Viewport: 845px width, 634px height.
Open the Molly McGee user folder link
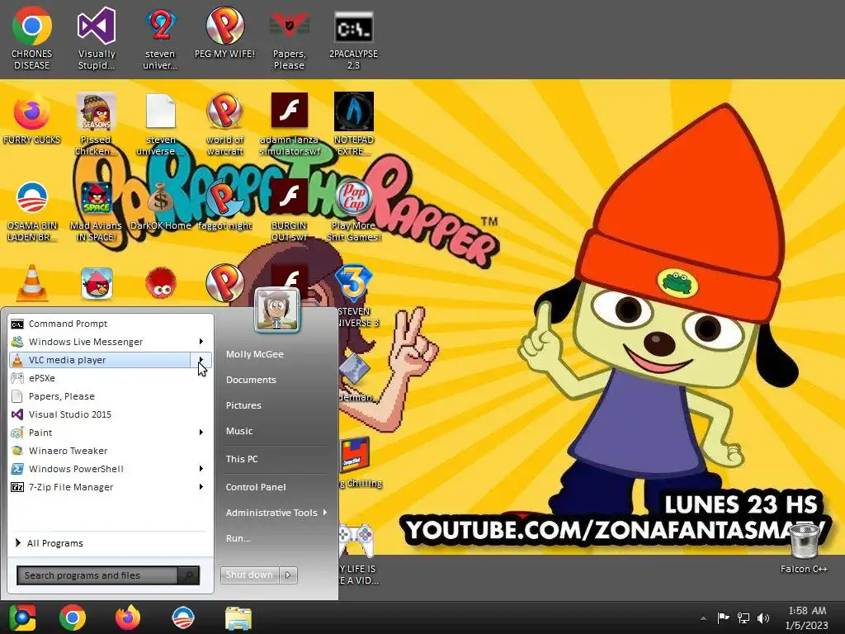point(255,354)
